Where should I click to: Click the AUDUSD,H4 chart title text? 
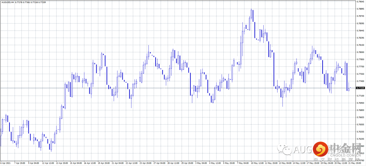[7, 2]
